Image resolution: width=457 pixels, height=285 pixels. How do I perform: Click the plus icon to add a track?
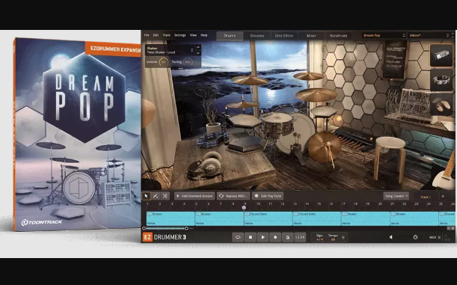point(443,197)
